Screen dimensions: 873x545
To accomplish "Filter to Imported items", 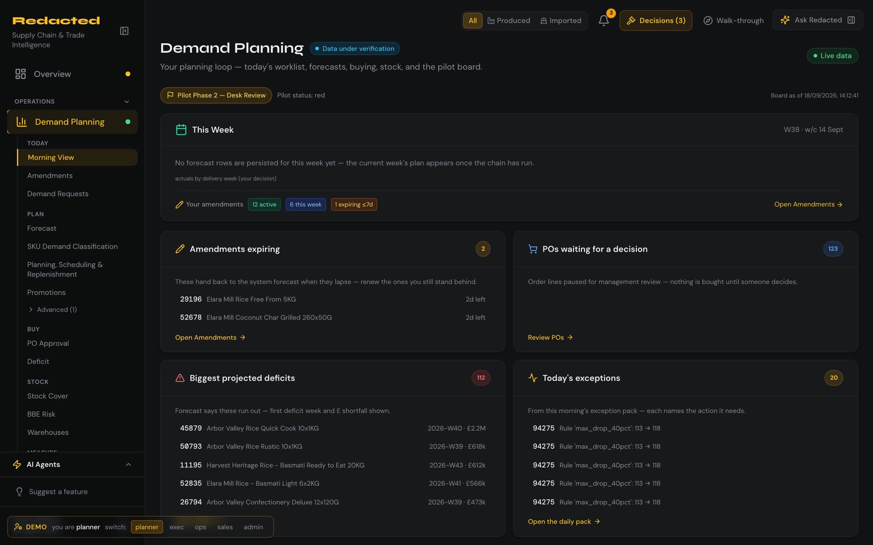I will tap(561, 20).
